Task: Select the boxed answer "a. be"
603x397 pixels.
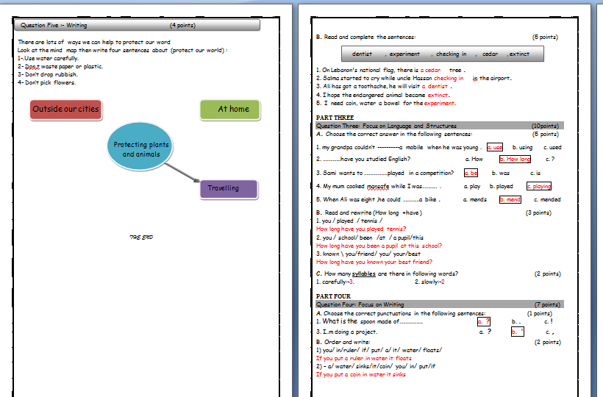Action: 471,173
